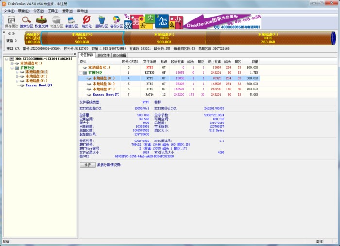Switch to the 浏览文件 tab
Viewport: 340px width, 246px height.
click(x=103, y=55)
